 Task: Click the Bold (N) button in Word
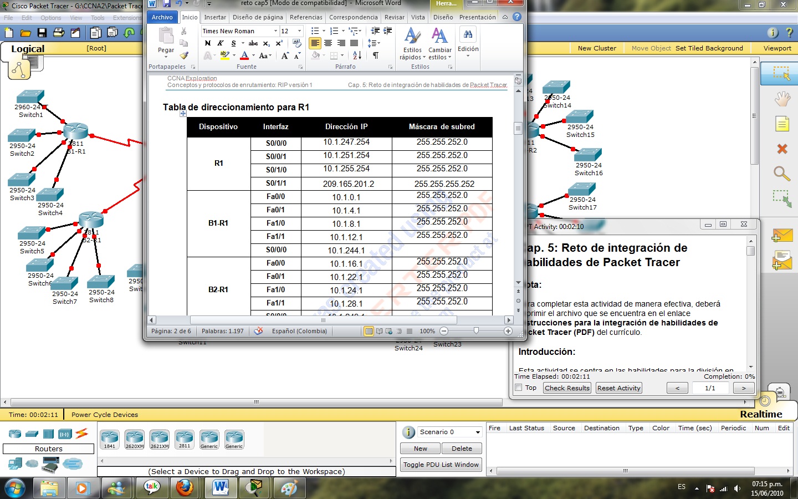click(208, 43)
